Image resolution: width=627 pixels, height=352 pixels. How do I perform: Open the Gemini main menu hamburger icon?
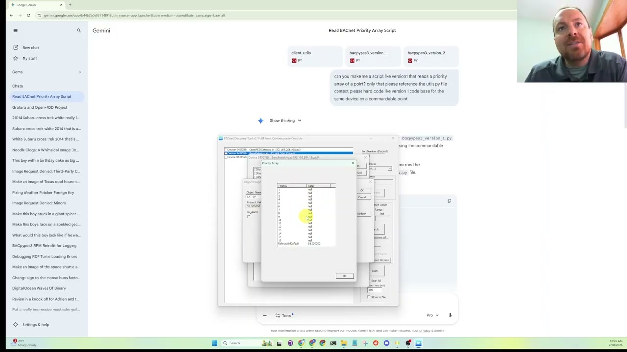click(15, 30)
